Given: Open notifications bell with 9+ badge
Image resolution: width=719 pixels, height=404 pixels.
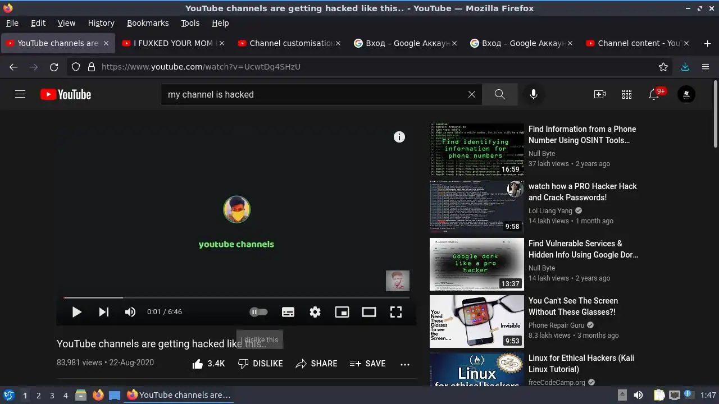Looking at the screenshot, I should click(x=655, y=94).
